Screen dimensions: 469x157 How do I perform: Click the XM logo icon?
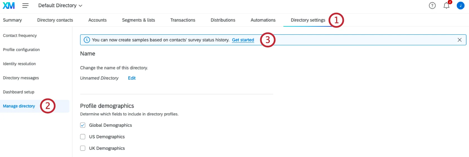coord(9,6)
